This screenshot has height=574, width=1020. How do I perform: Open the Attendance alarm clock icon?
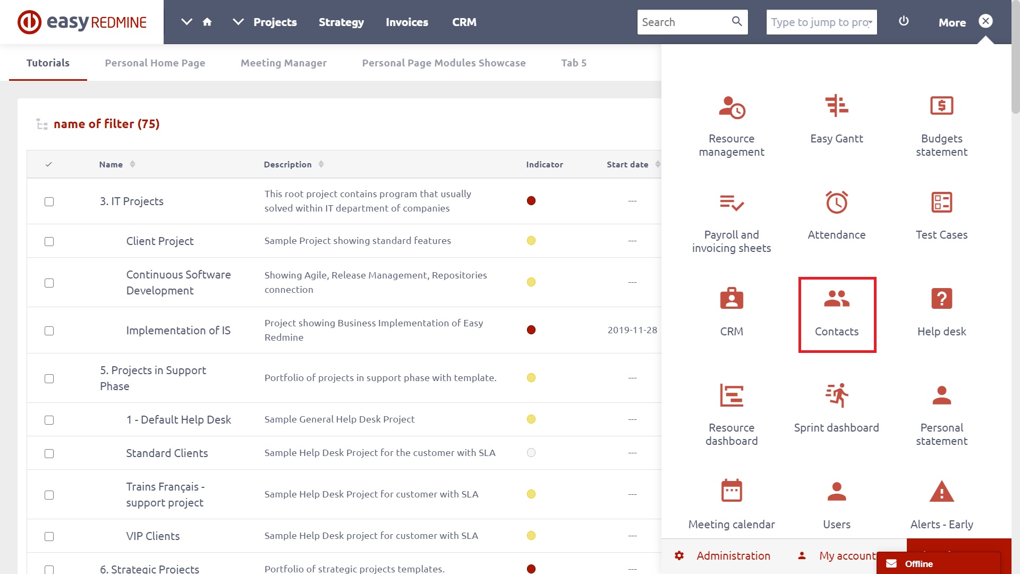[836, 203]
